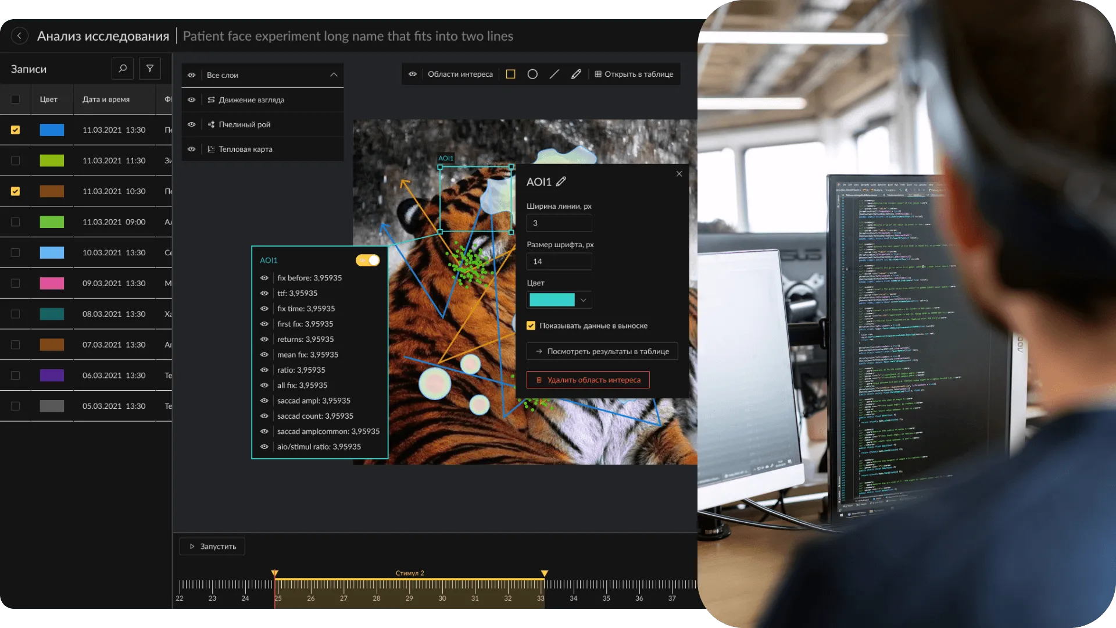Viewport: 1116px width, 628px height.
Task: Select the freehand pencil tool
Action: click(x=576, y=74)
